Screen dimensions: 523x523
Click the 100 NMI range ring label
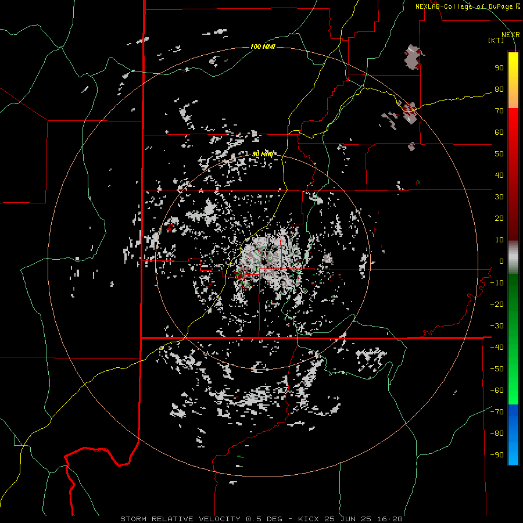(x=263, y=46)
